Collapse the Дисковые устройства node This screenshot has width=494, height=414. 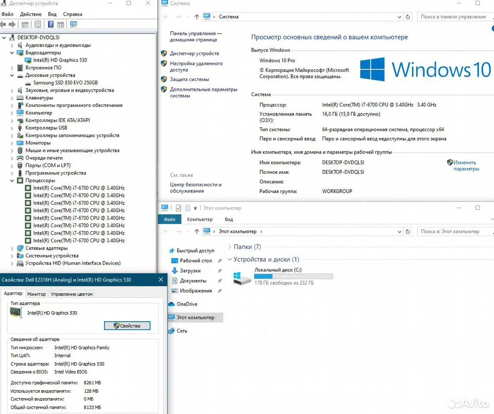[x=12, y=75]
